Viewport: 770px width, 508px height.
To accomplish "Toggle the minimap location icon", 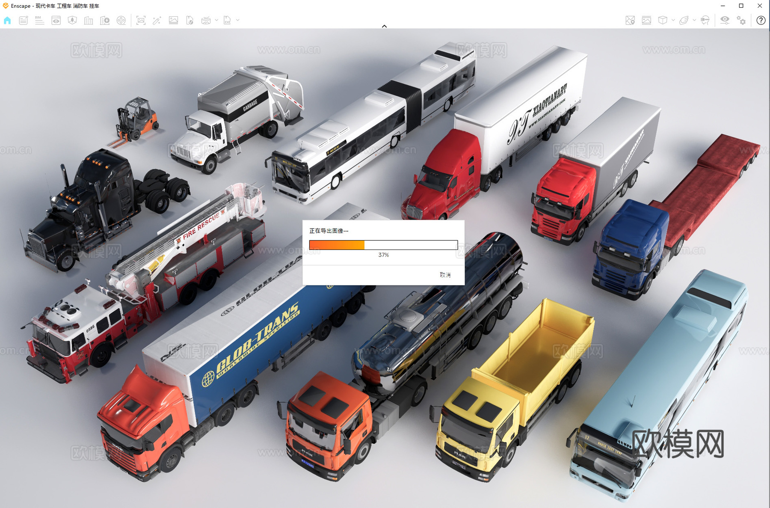I will 630,20.
